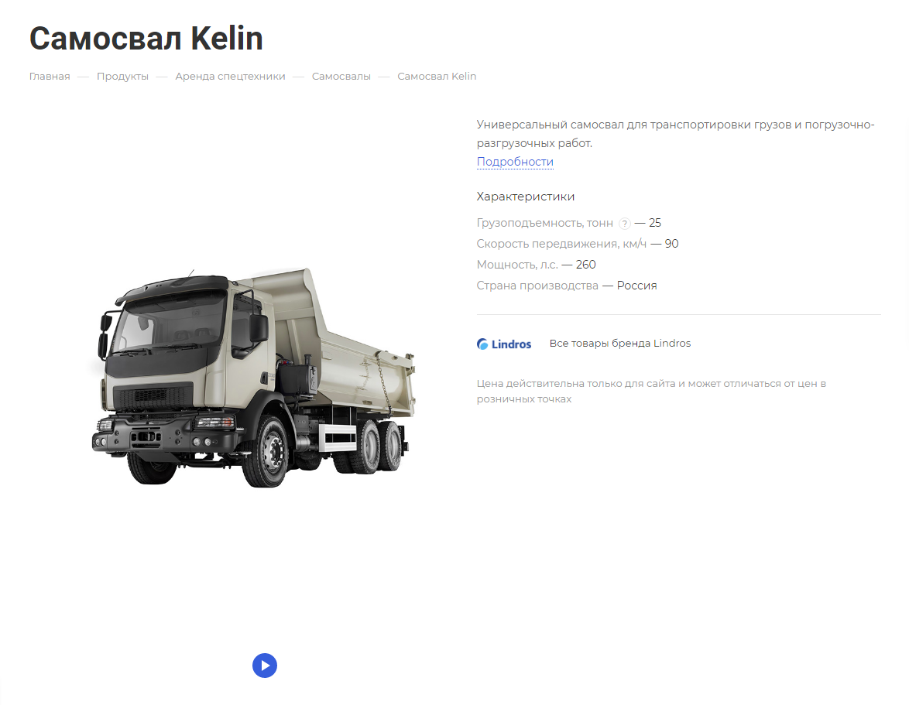
Task: Click the question mark hint near Грузоподъемность
Action: coord(624,224)
